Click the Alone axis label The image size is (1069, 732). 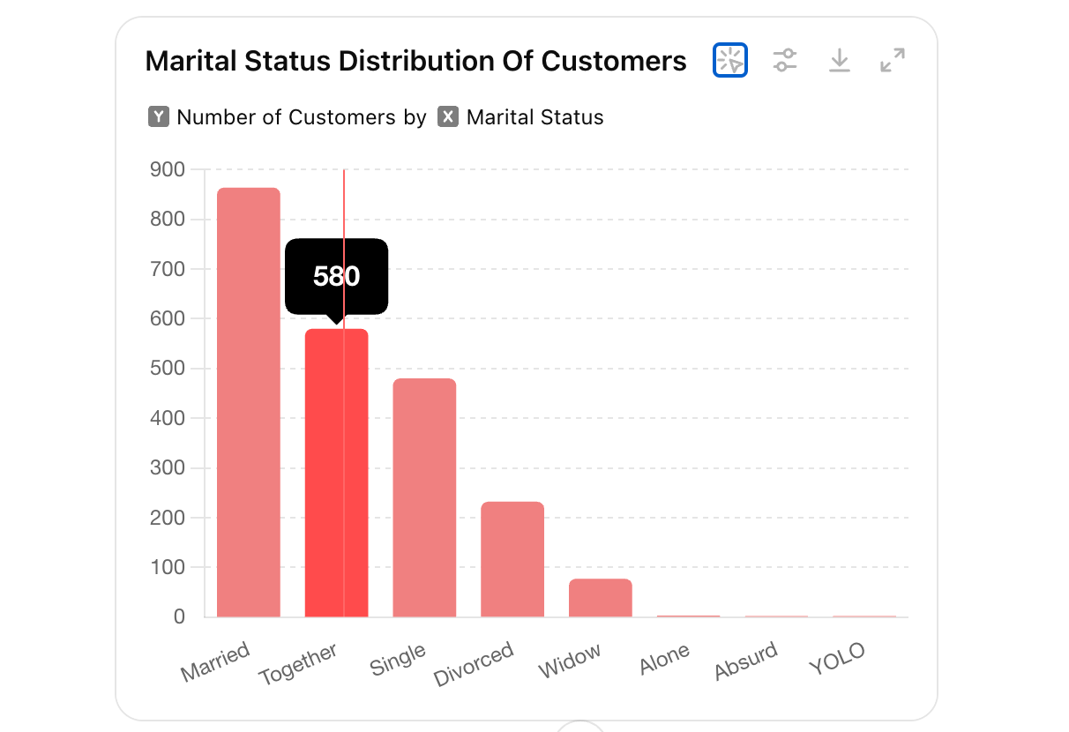pos(665,659)
